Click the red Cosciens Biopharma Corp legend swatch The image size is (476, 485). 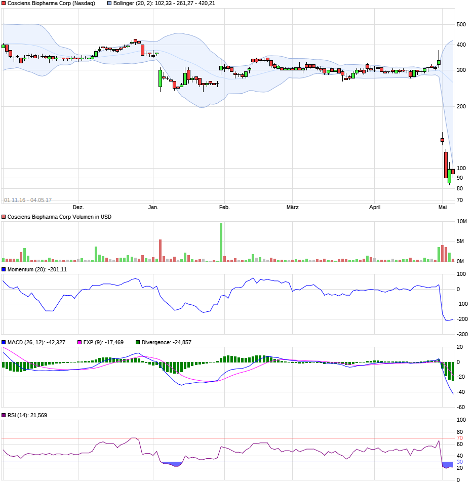click(4, 4)
